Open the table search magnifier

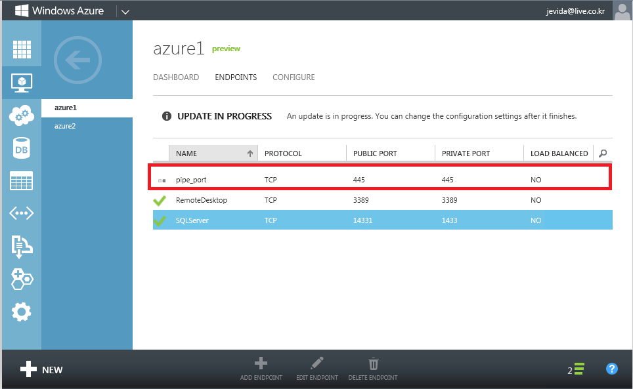[603, 154]
